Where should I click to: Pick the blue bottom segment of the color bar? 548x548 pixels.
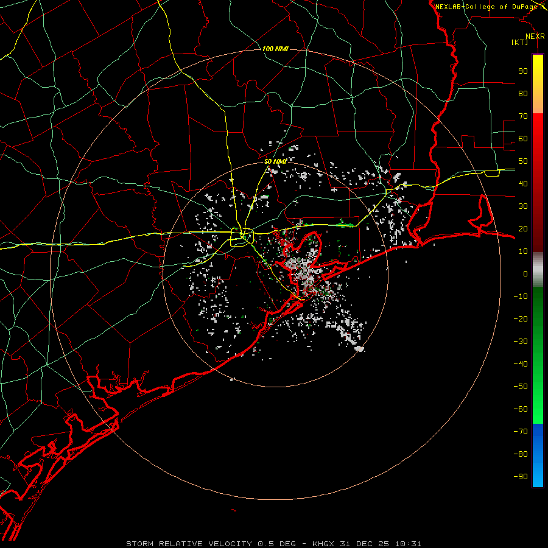(538, 455)
